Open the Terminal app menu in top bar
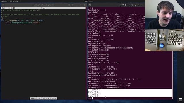The image size is (184, 103). click(x=15, y=1)
